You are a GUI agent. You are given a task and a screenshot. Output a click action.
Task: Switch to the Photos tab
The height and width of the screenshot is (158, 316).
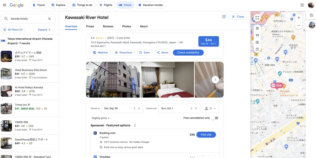(x=126, y=26)
